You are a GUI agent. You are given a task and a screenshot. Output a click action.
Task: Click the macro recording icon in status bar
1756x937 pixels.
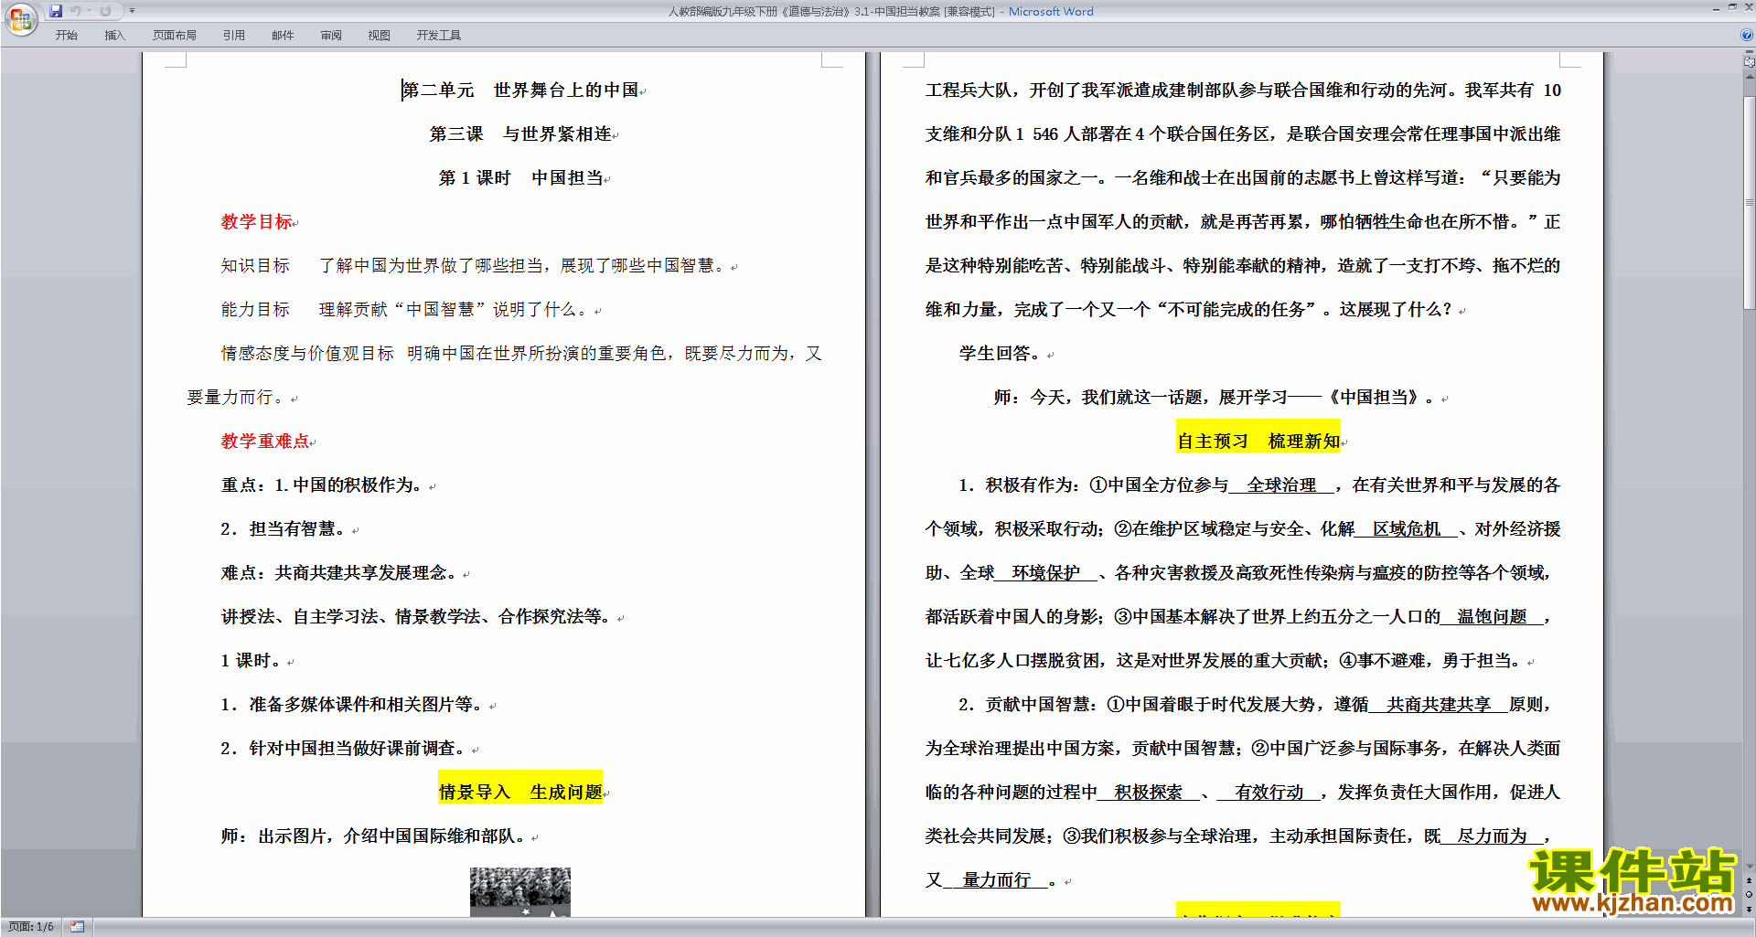(x=78, y=927)
